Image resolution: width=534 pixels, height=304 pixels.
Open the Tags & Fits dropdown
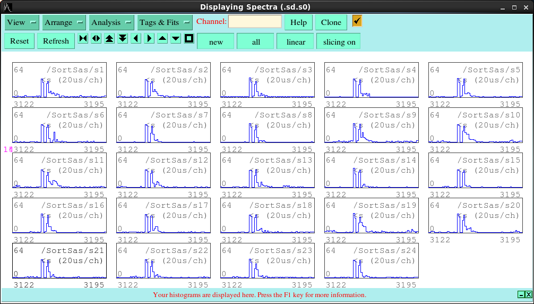pos(165,22)
